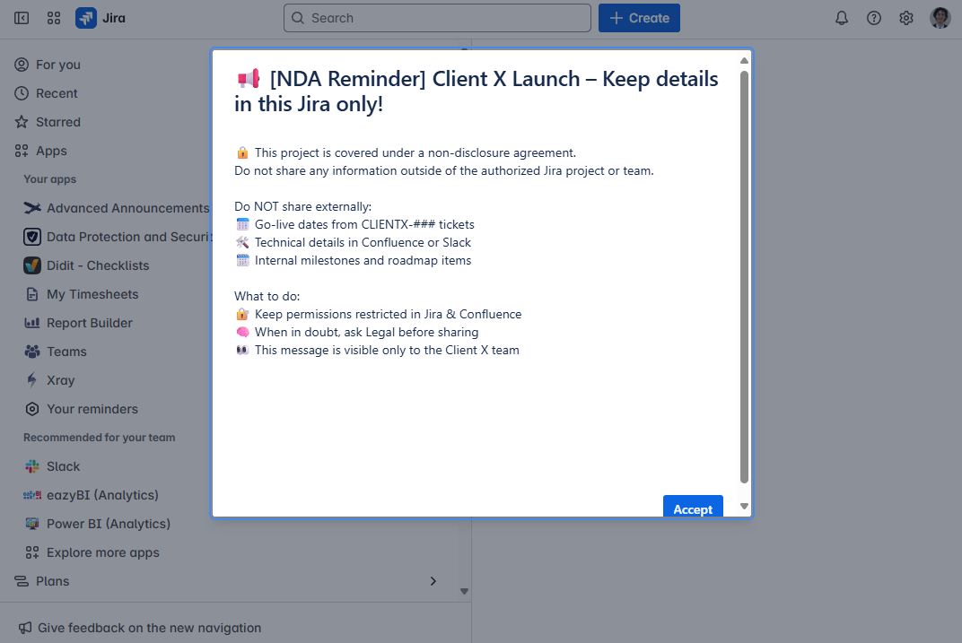The image size is (962, 643).
Task: Open the My Timesheets label
Action: pyautogui.click(x=92, y=294)
